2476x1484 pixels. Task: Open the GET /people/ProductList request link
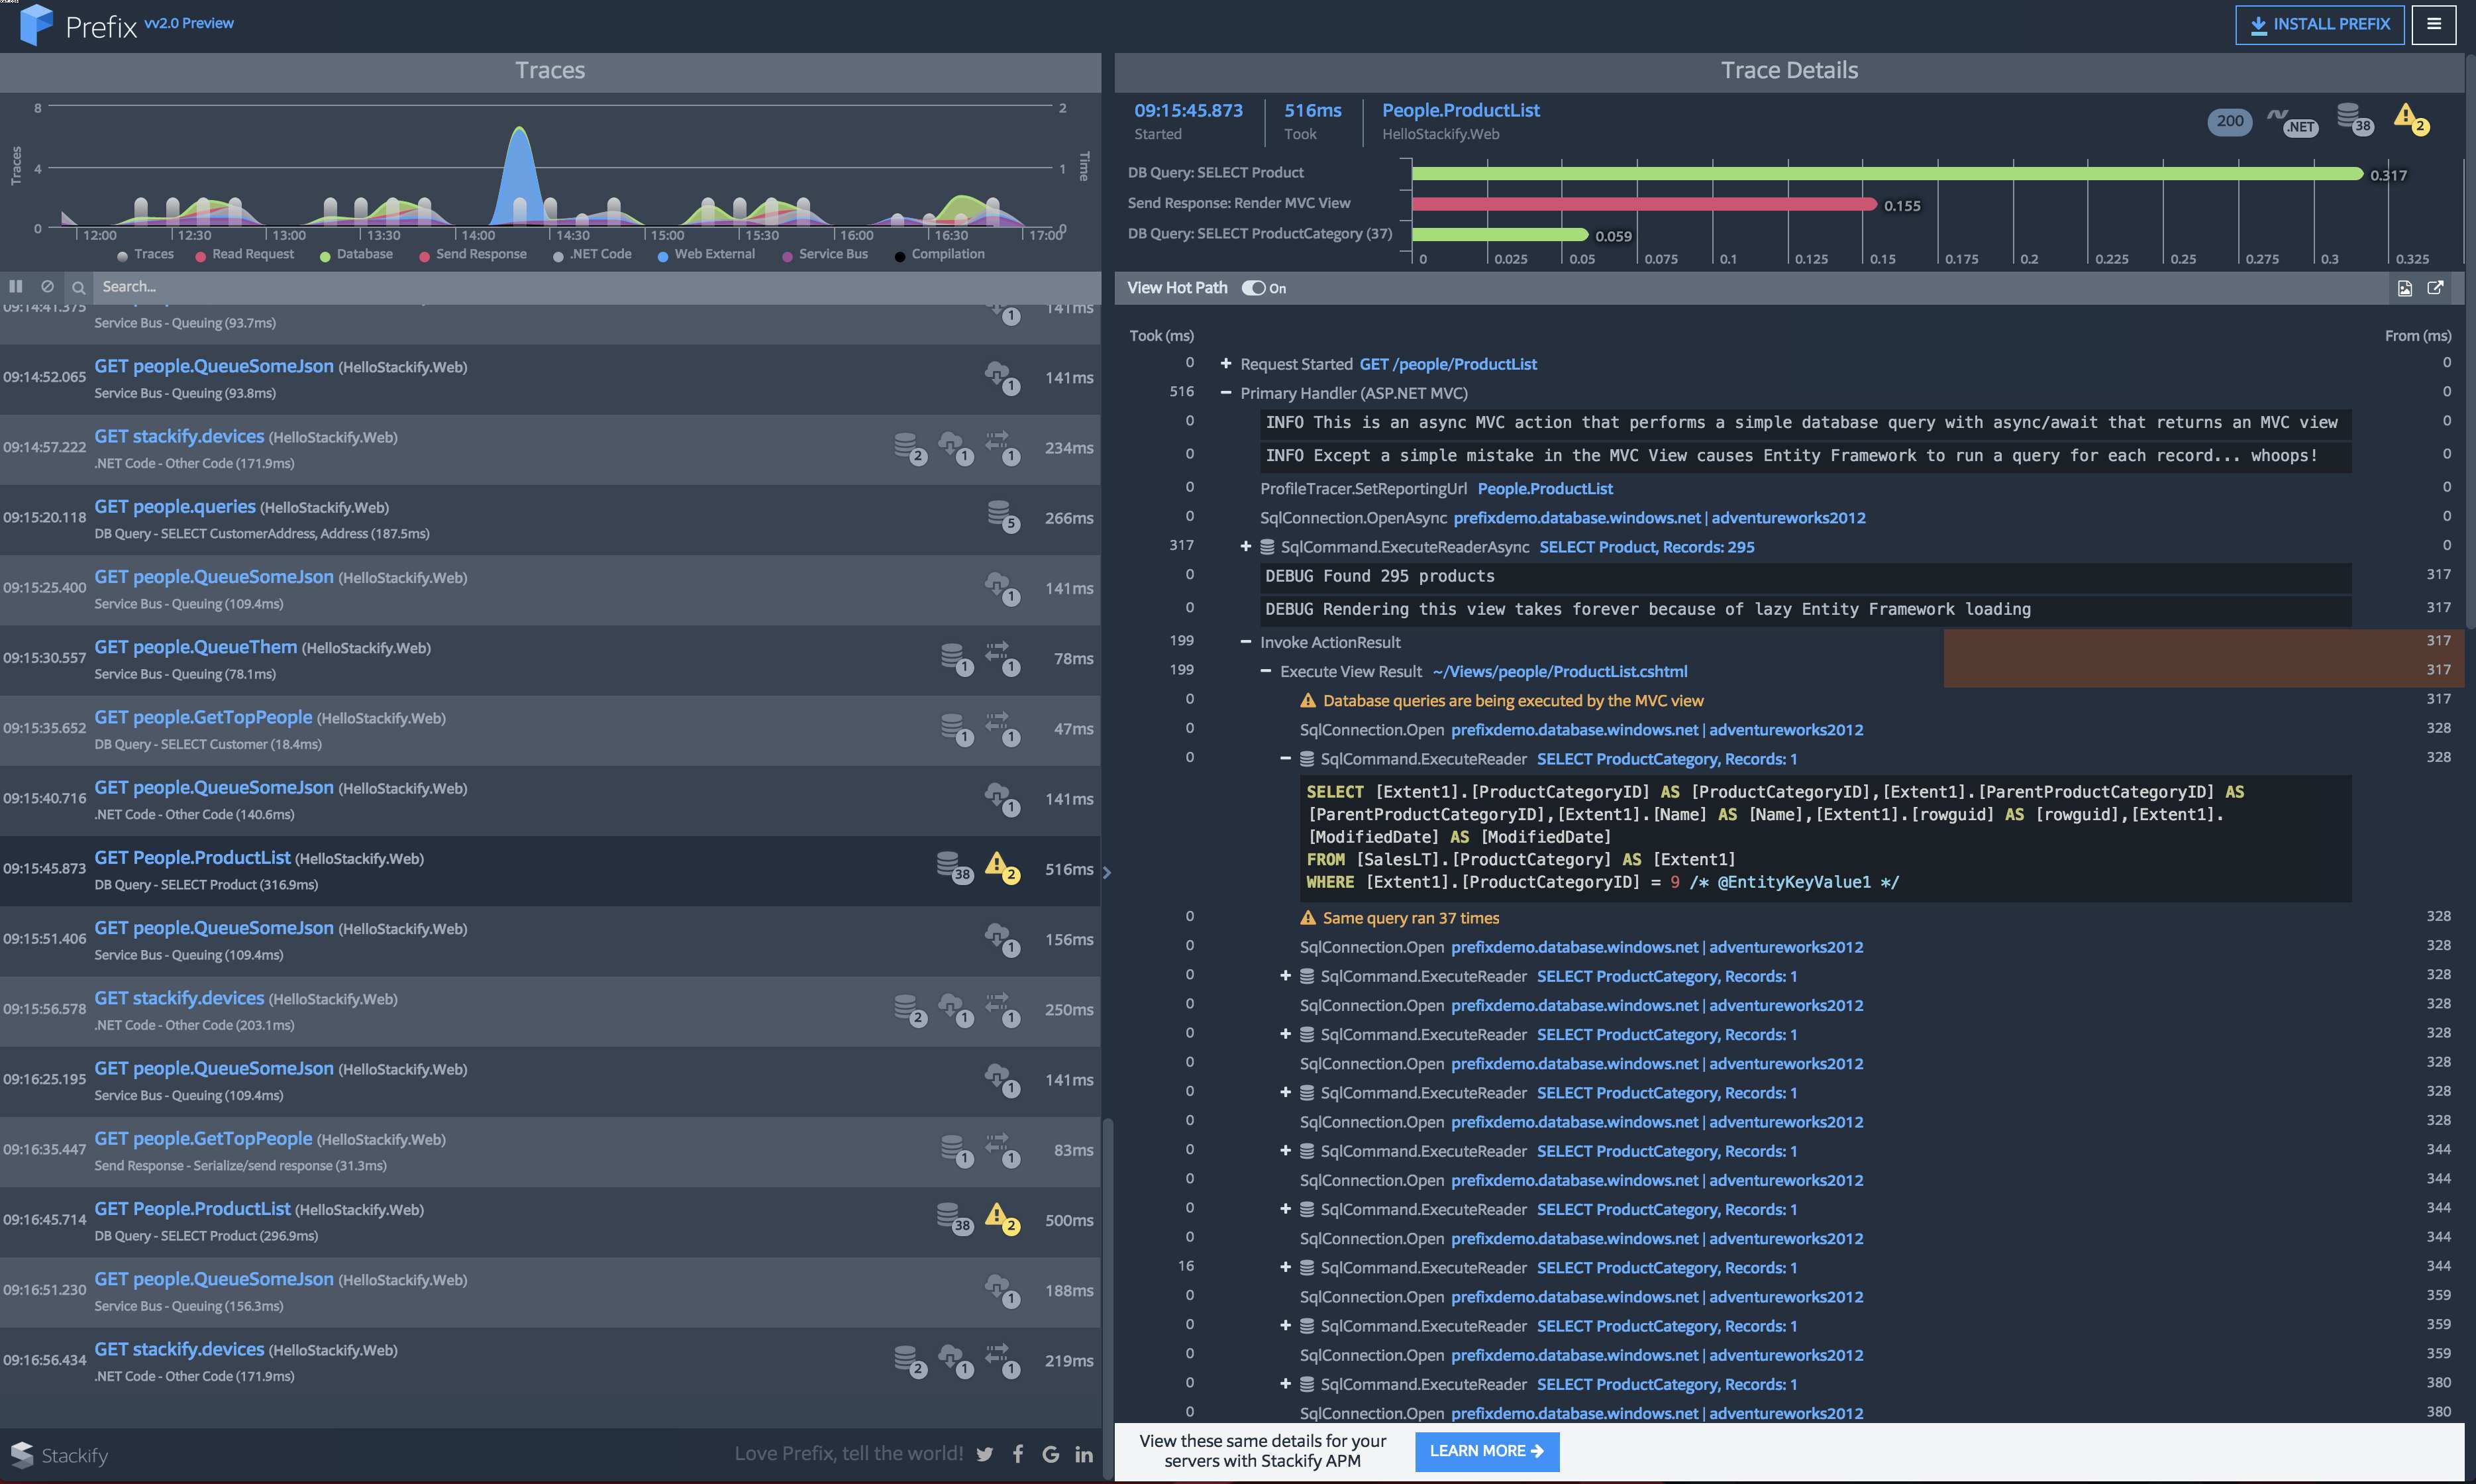[1447, 364]
